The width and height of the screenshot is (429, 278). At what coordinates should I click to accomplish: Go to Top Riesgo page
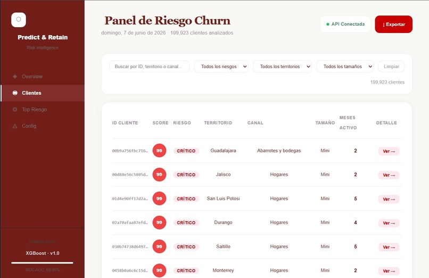[x=43, y=110]
